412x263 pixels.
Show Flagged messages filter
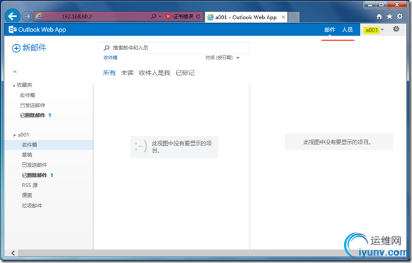[186, 73]
